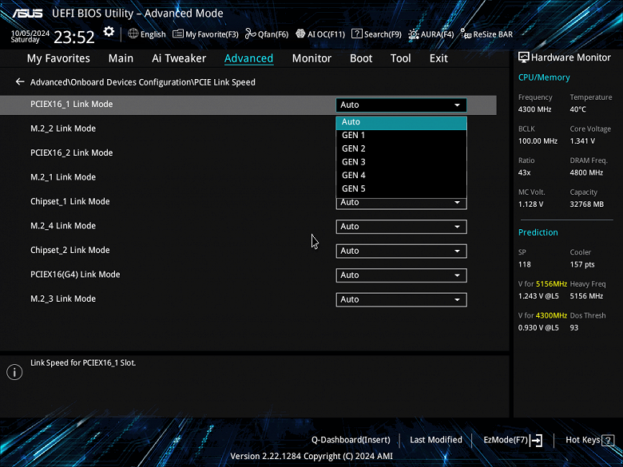Select the M.2_1 Link Mode row
This screenshot has height=467, width=623.
pos(63,177)
